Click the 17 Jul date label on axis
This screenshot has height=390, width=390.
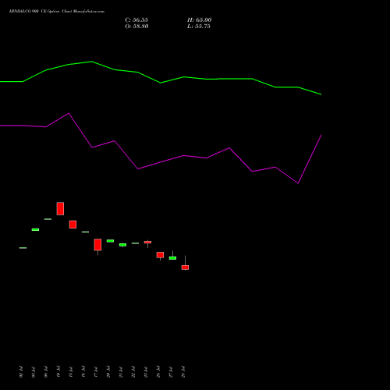pyautogui.click(x=96, y=372)
